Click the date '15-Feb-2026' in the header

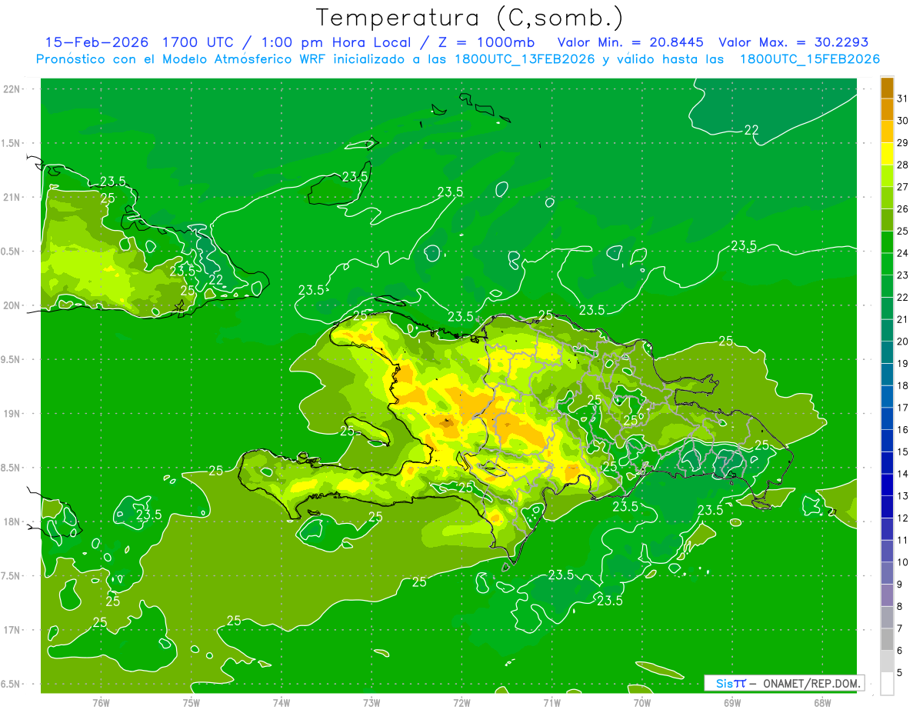(98, 42)
